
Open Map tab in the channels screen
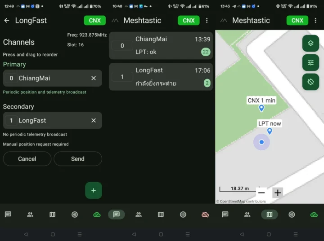pyautogui.click(x=53, y=215)
